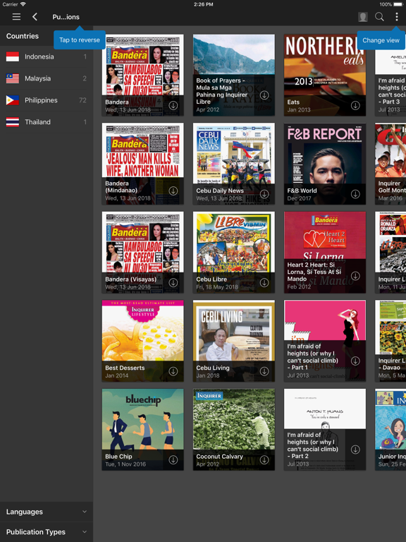Screen dimensions: 406x542
Task: Download the Eats Jan 2013 issue
Action: click(355, 105)
